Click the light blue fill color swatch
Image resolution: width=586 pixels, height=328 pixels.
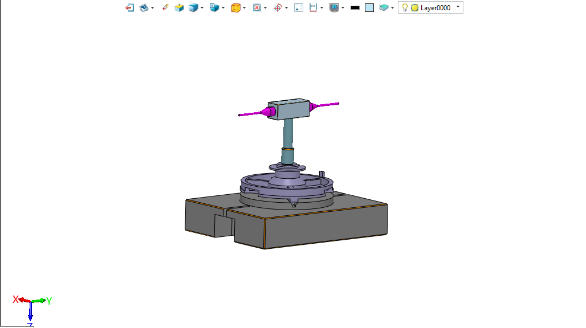tap(369, 8)
